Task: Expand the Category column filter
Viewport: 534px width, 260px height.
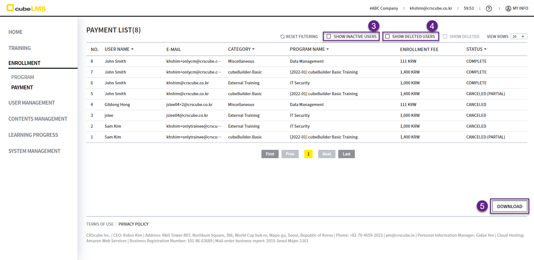Action: click(x=253, y=49)
